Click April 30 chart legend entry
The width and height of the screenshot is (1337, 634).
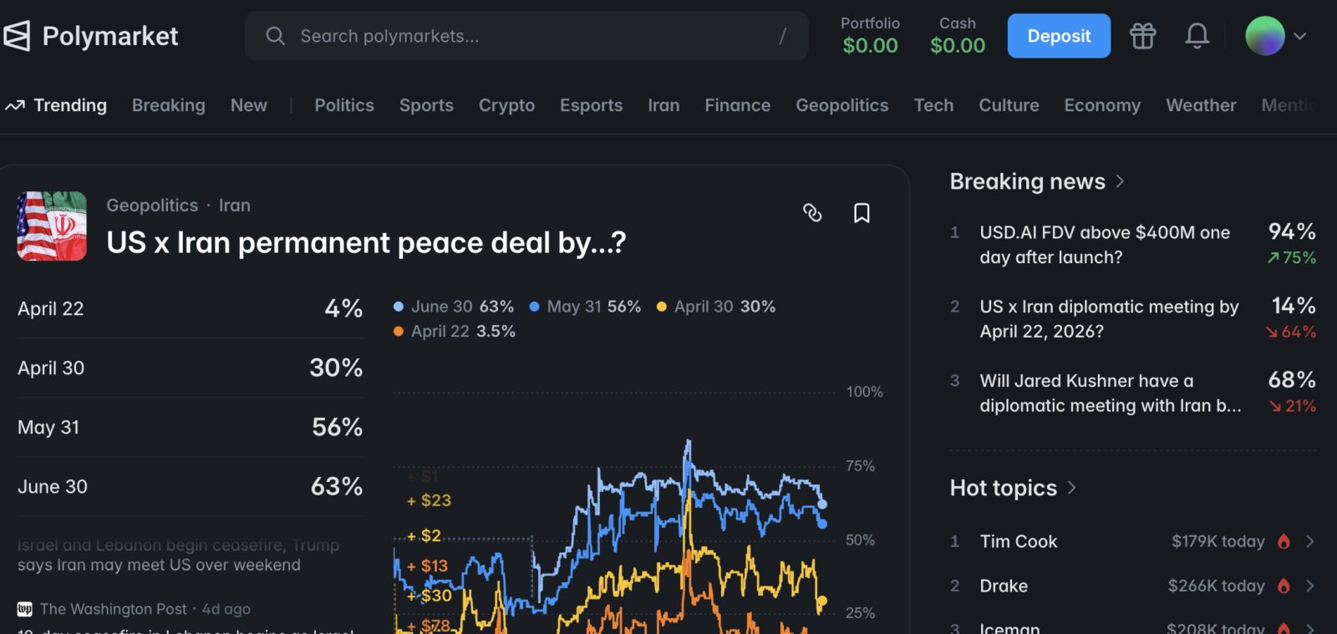pyautogui.click(x=716, y=307)
